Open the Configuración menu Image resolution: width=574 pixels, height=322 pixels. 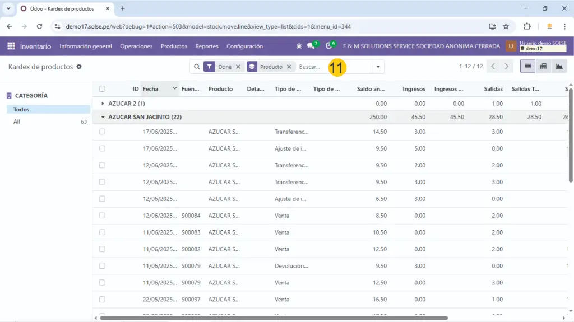point(244,46)
